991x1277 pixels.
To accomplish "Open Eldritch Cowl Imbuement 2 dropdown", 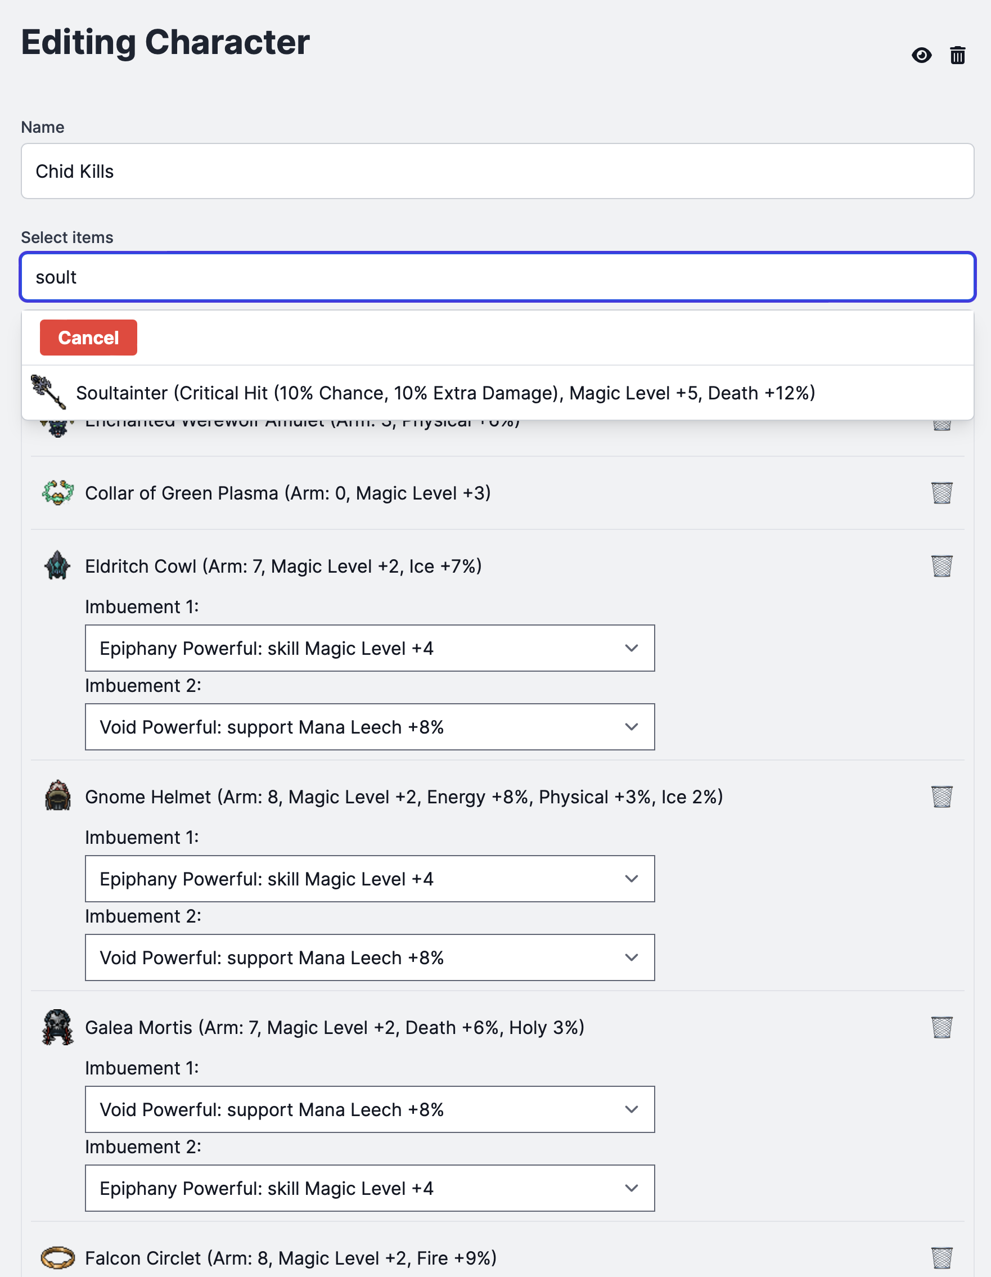I will [x=370, y=727].
